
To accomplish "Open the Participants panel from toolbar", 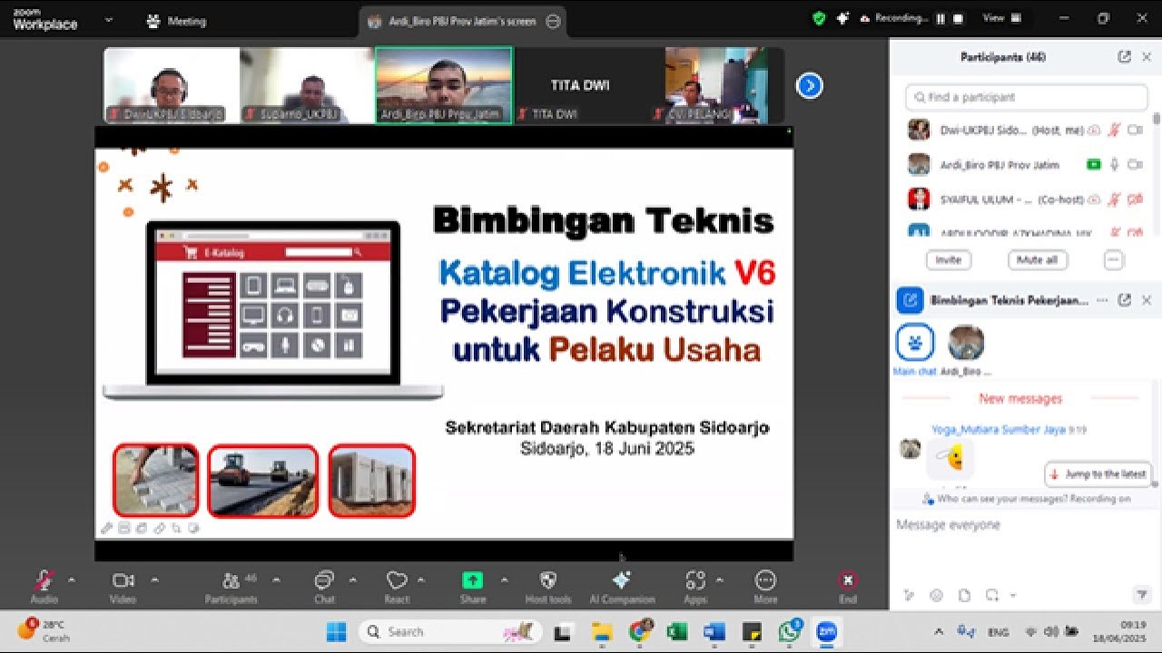I will point(231,580).
